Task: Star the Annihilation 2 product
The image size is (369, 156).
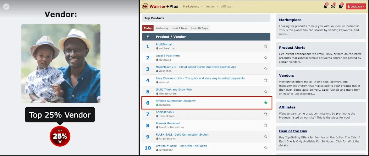Action: pos(266,114)
